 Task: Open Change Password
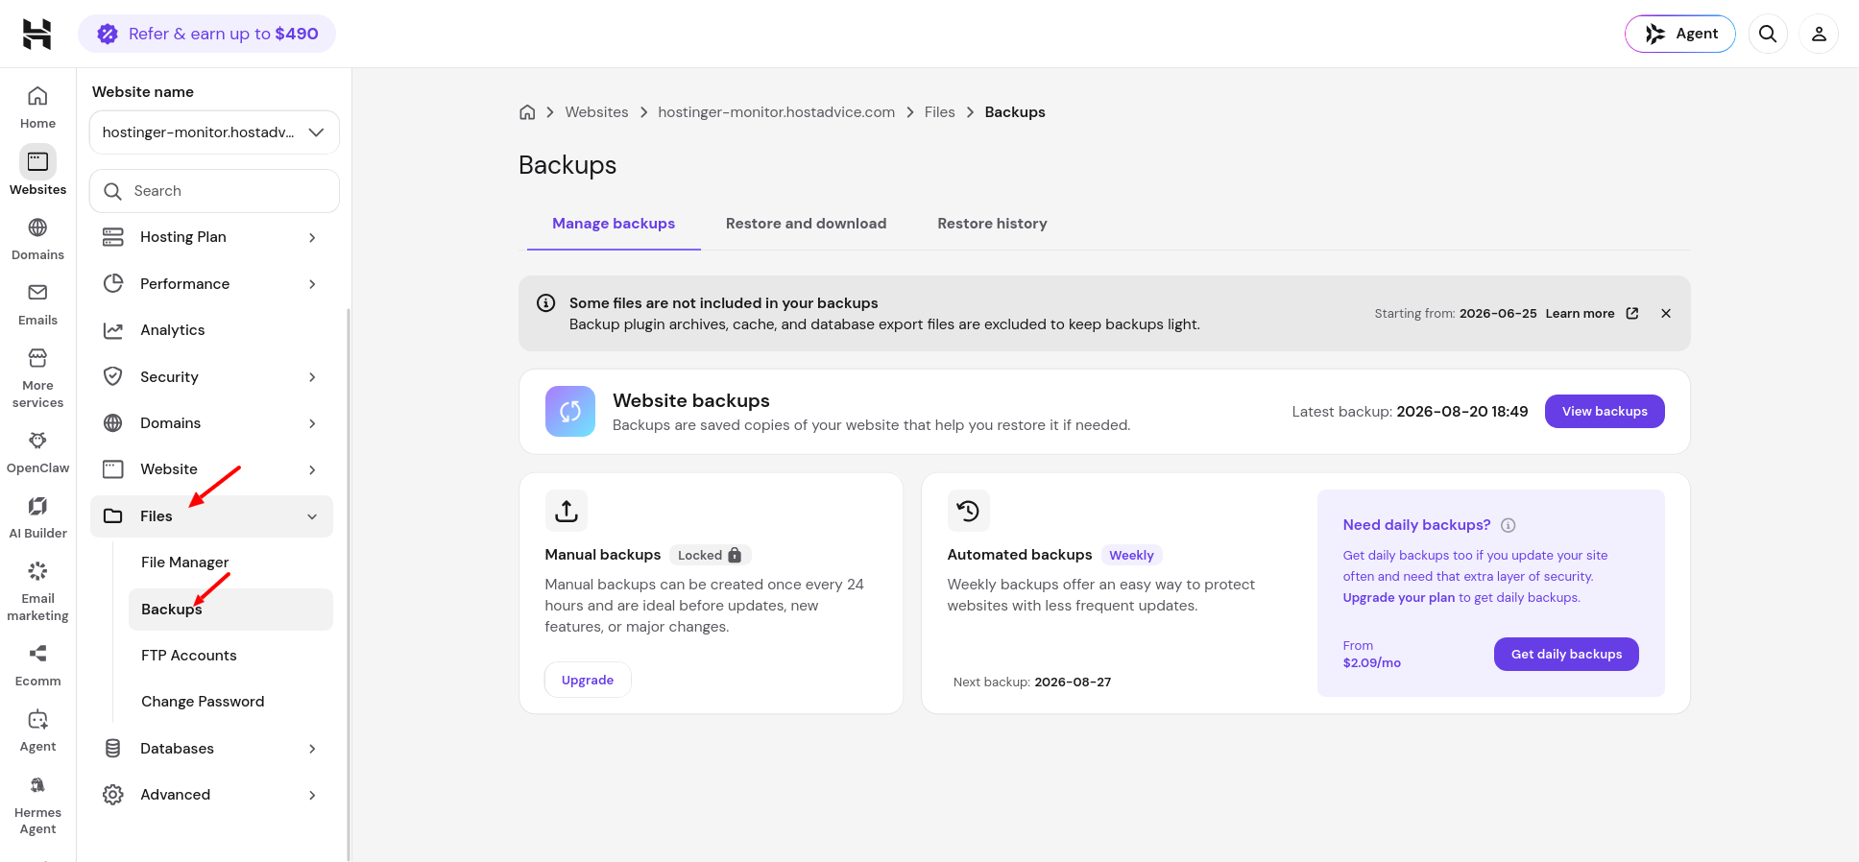pos(230,702)
